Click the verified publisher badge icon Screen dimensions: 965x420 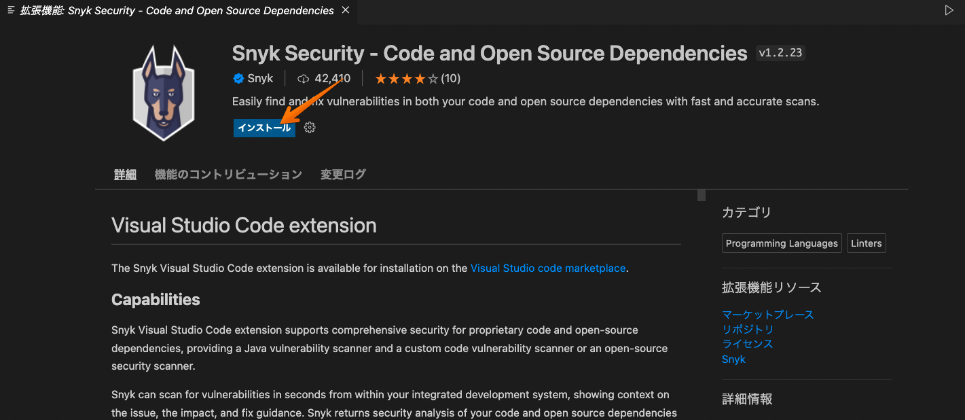coord(238,79)
